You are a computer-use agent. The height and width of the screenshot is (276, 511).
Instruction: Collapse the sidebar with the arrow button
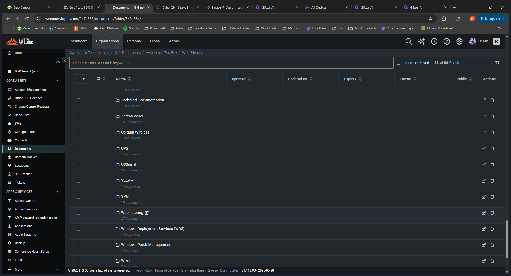coord(65,60)
